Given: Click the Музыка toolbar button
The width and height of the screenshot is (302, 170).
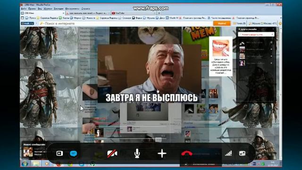Looking at the screenshot, I should [x=254, y=23].
